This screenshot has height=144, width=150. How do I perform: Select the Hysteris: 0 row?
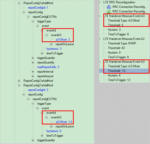coord(114,53)
